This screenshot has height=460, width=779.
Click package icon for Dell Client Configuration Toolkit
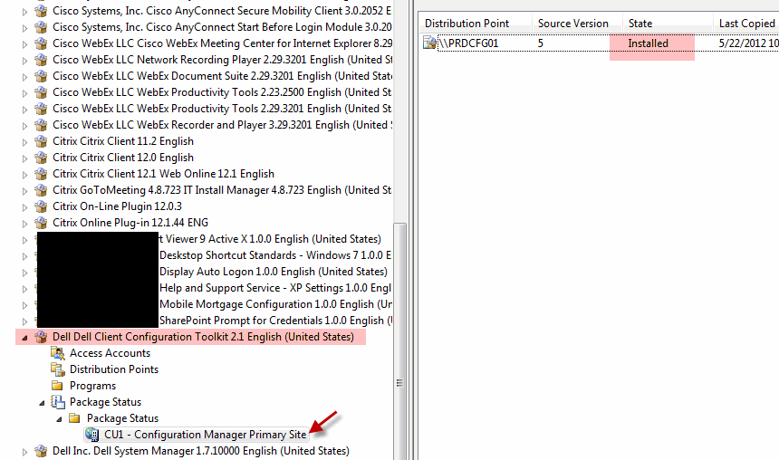[x=41, y=337]
